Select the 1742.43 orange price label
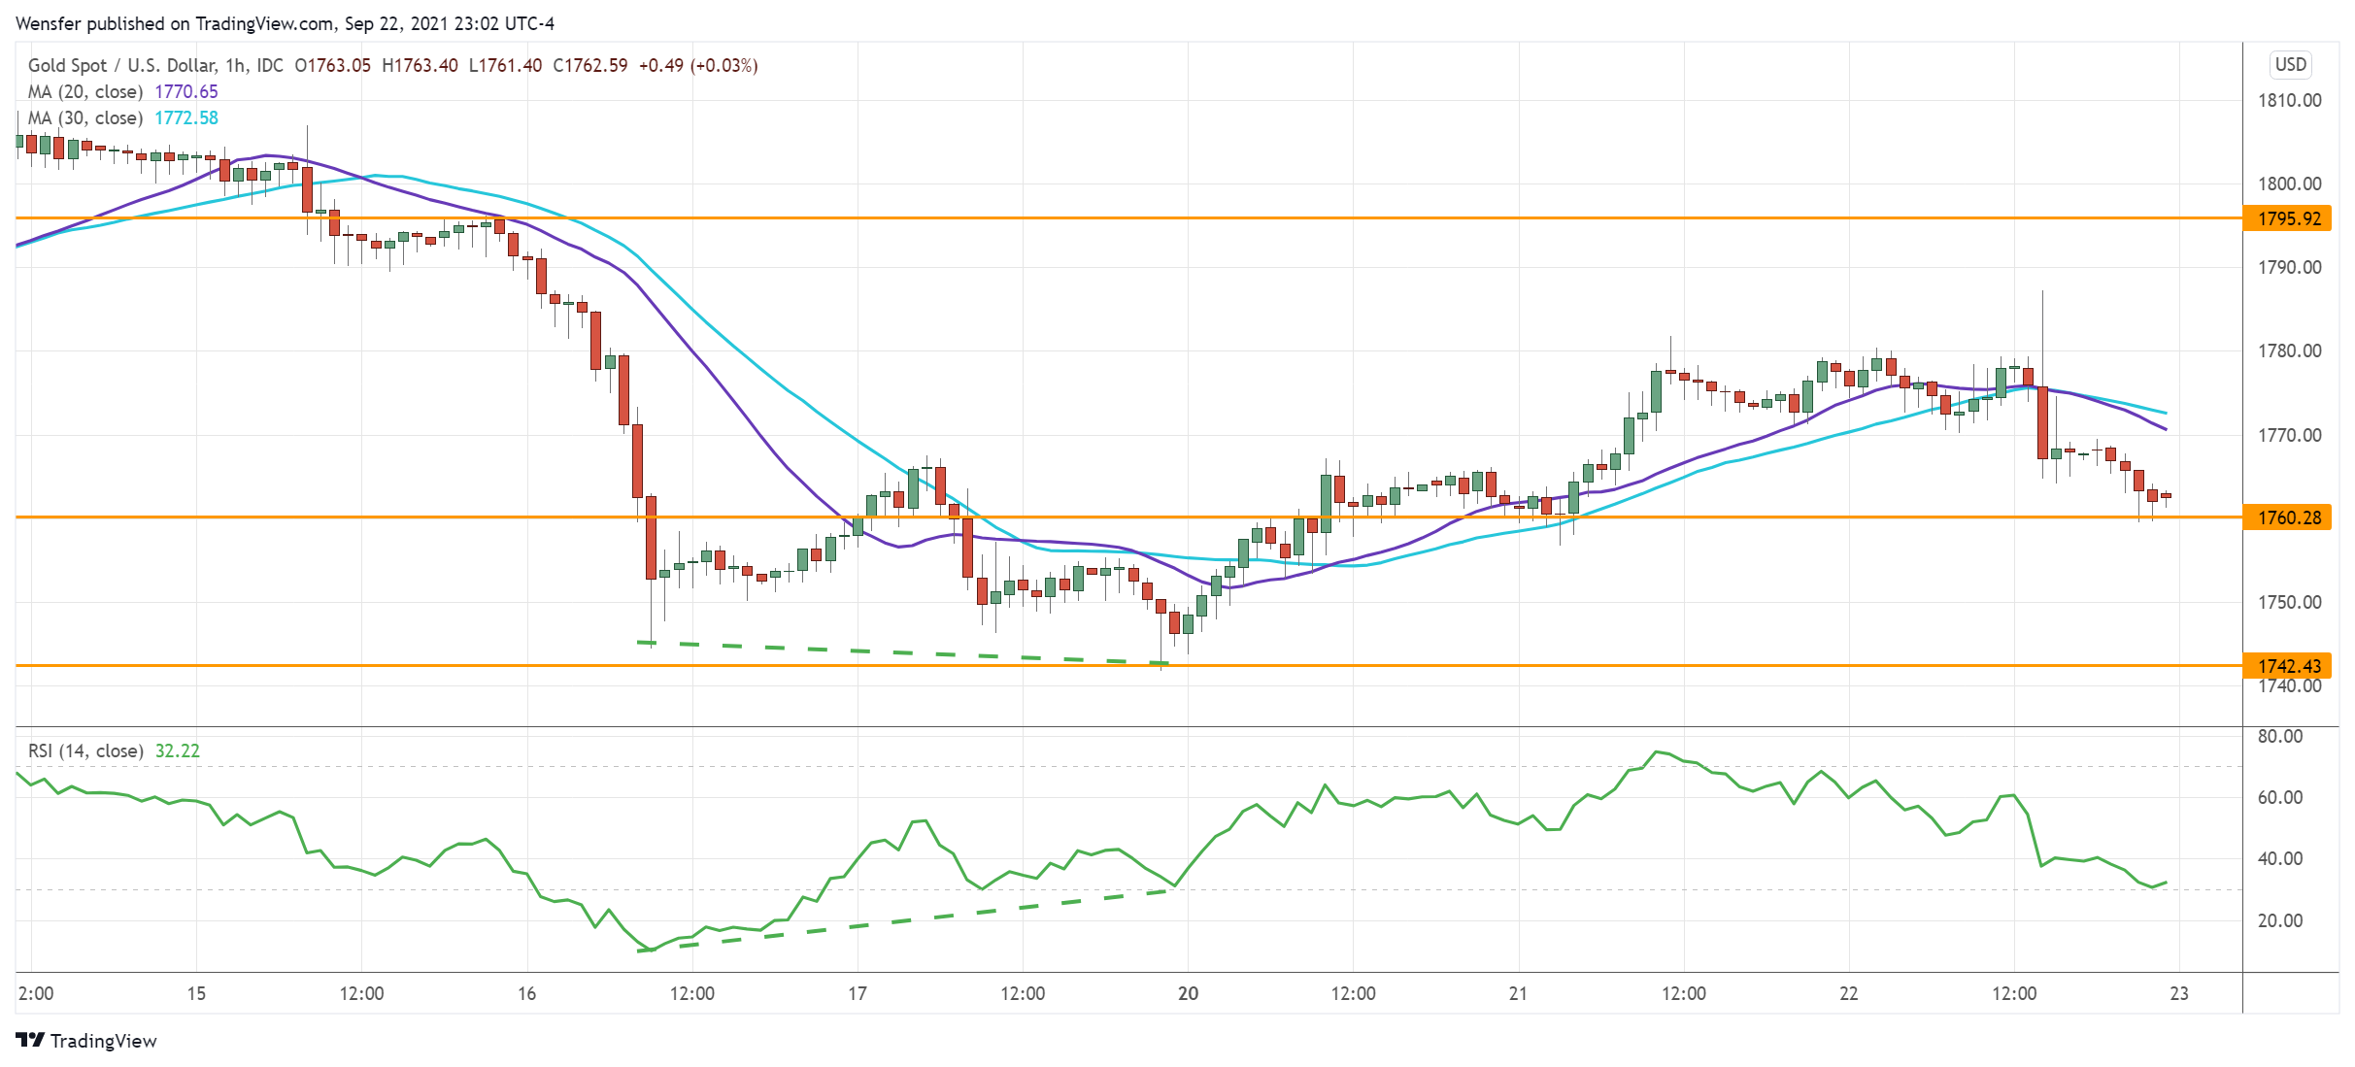Viewport: 2355px width, 1067px height. (2288, 666)
